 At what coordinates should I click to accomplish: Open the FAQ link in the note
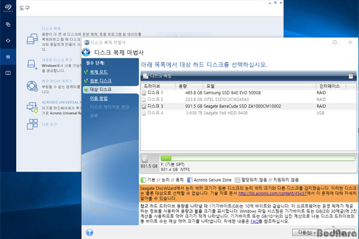click(x=254, y=222)
